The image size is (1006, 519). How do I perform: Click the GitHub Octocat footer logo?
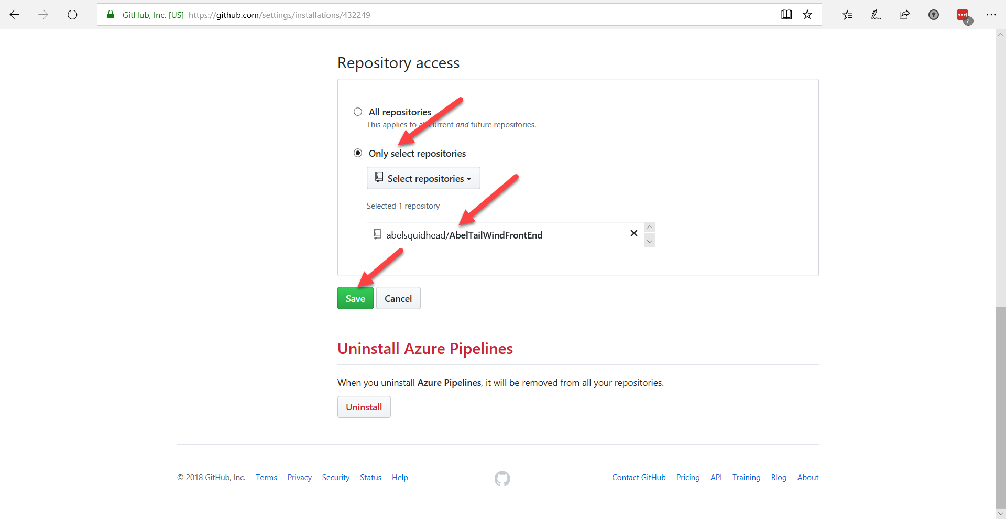502,478
